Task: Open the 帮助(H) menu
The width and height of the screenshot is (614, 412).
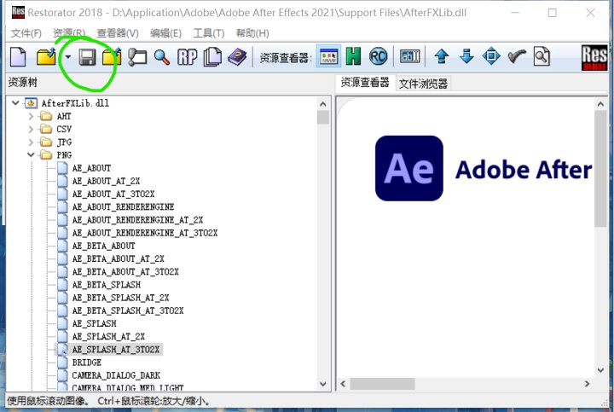Action: click(x=252, y=33)
